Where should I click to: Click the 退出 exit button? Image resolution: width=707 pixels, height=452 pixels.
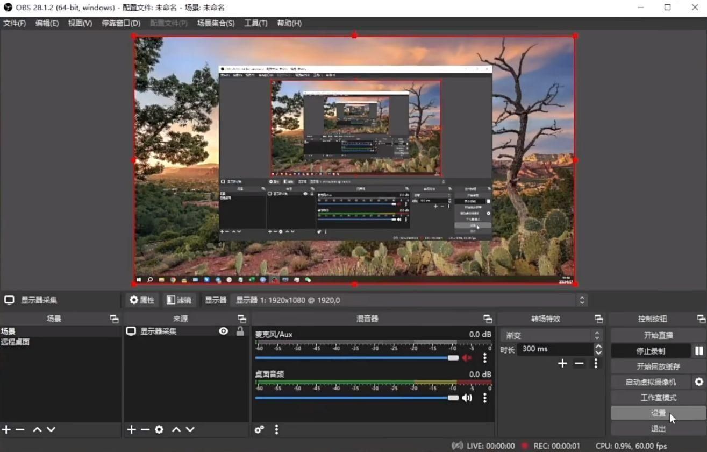tap(658, 429)
